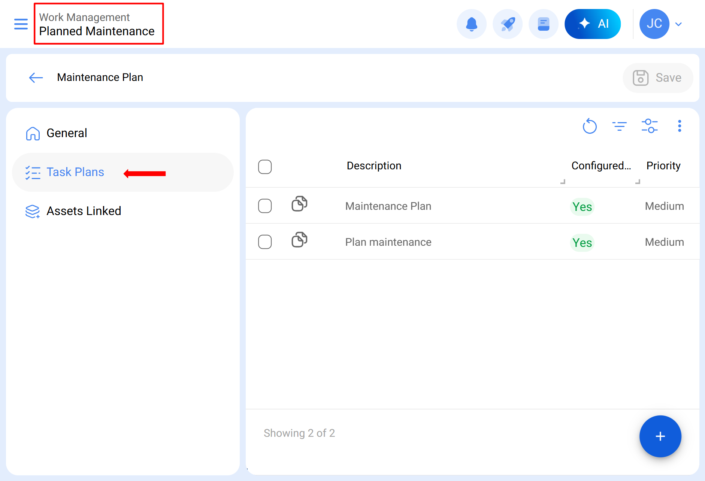This screenshot has width=705, height=481.
Task: Open column settings sliders icon
Action: pos(650,126)
